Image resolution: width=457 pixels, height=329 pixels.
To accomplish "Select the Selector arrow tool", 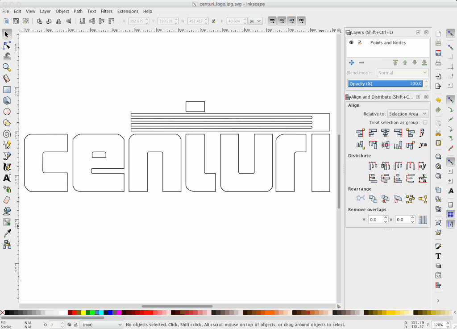I will (7, 34).
